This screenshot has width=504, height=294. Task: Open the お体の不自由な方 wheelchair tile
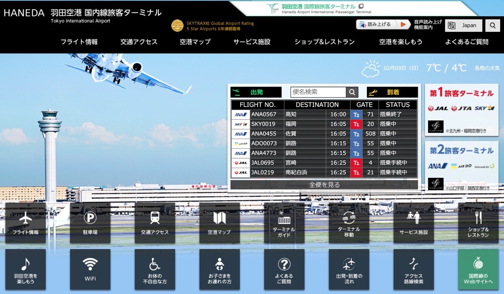click(155, 270)
